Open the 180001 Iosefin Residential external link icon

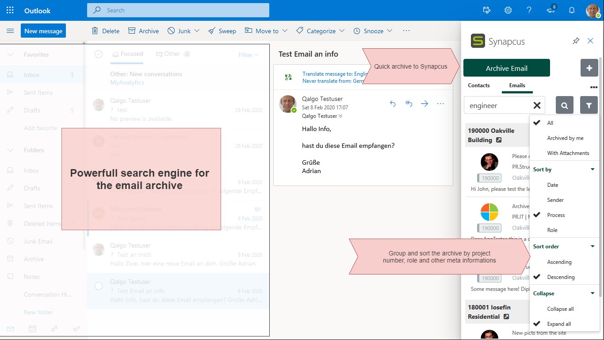(x=506, y=317)
